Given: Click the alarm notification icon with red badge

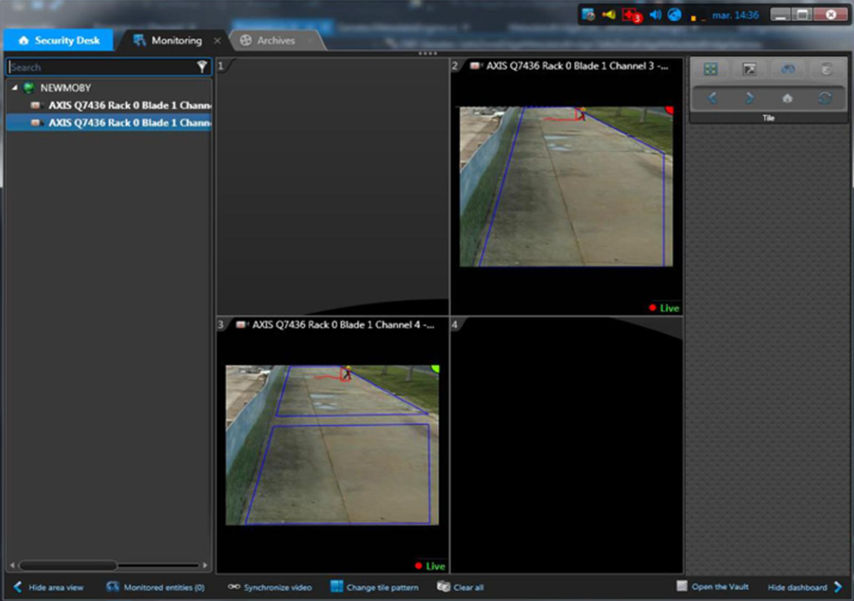Looking at the screenshot, I should pyautogui.click(x=631, y=15).
